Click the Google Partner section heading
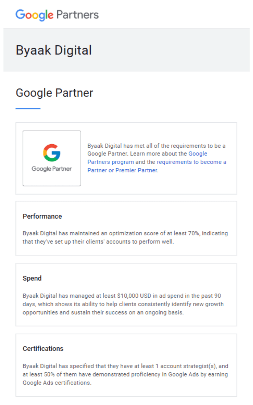The image size is (253, 405). pyautogui.click(x=54, y=93)
